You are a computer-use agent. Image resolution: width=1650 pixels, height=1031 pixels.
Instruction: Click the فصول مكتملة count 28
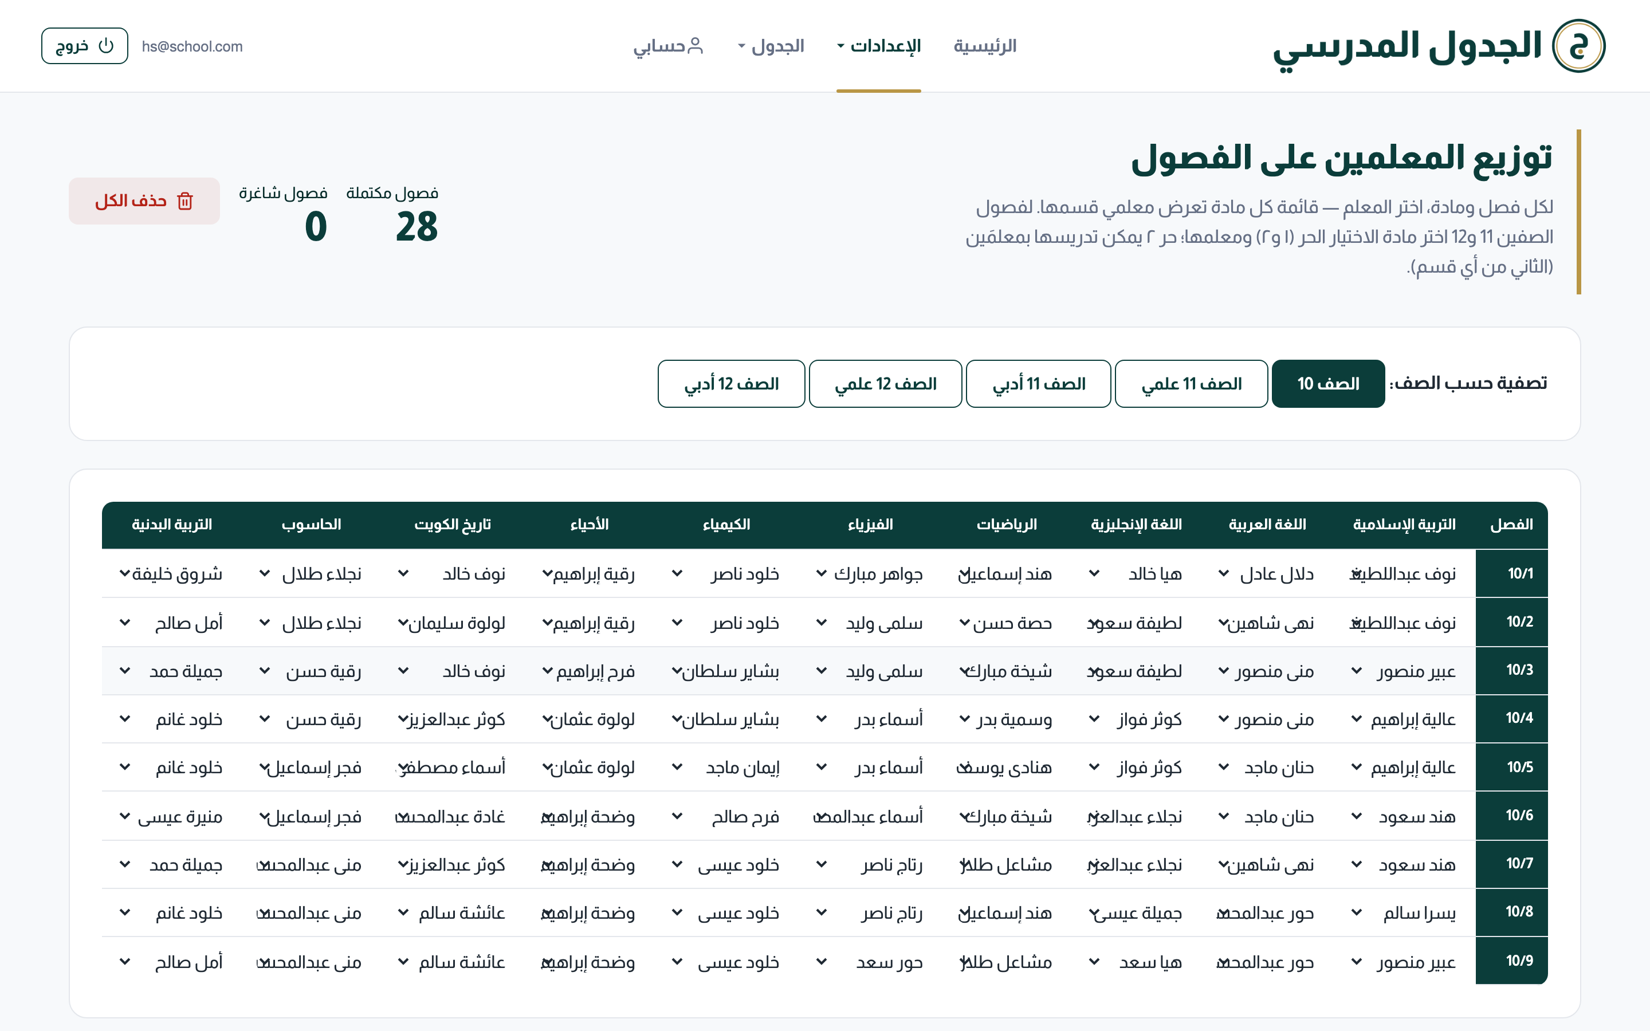tap(417, 227)
